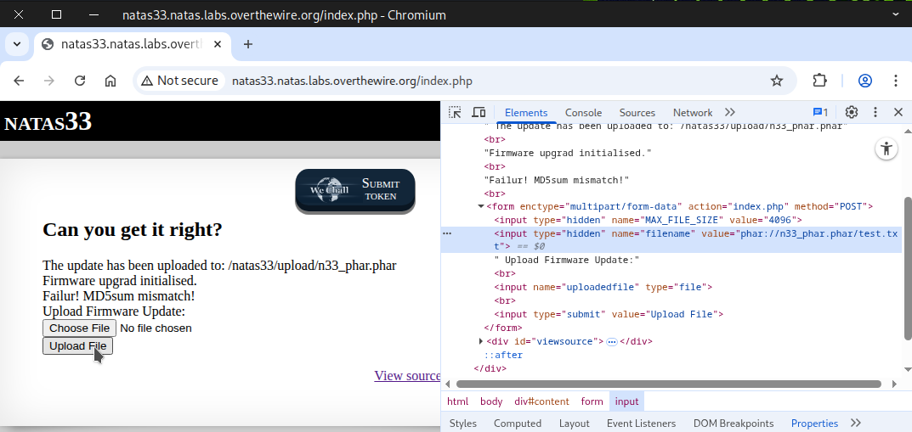Show more styles pane tabs chevron
Image resolution: width=912 pixels, height=432 pixels.
click(855, 423)
